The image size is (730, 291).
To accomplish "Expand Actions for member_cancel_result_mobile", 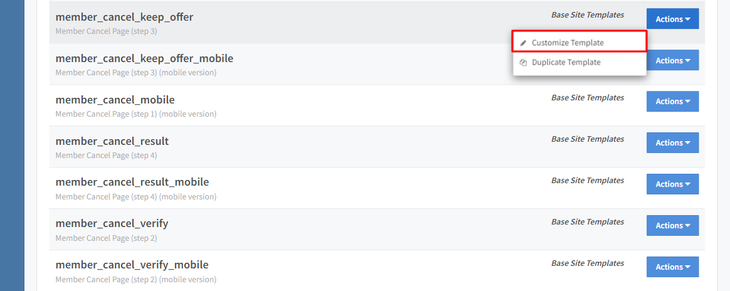I will coord(672,184).
